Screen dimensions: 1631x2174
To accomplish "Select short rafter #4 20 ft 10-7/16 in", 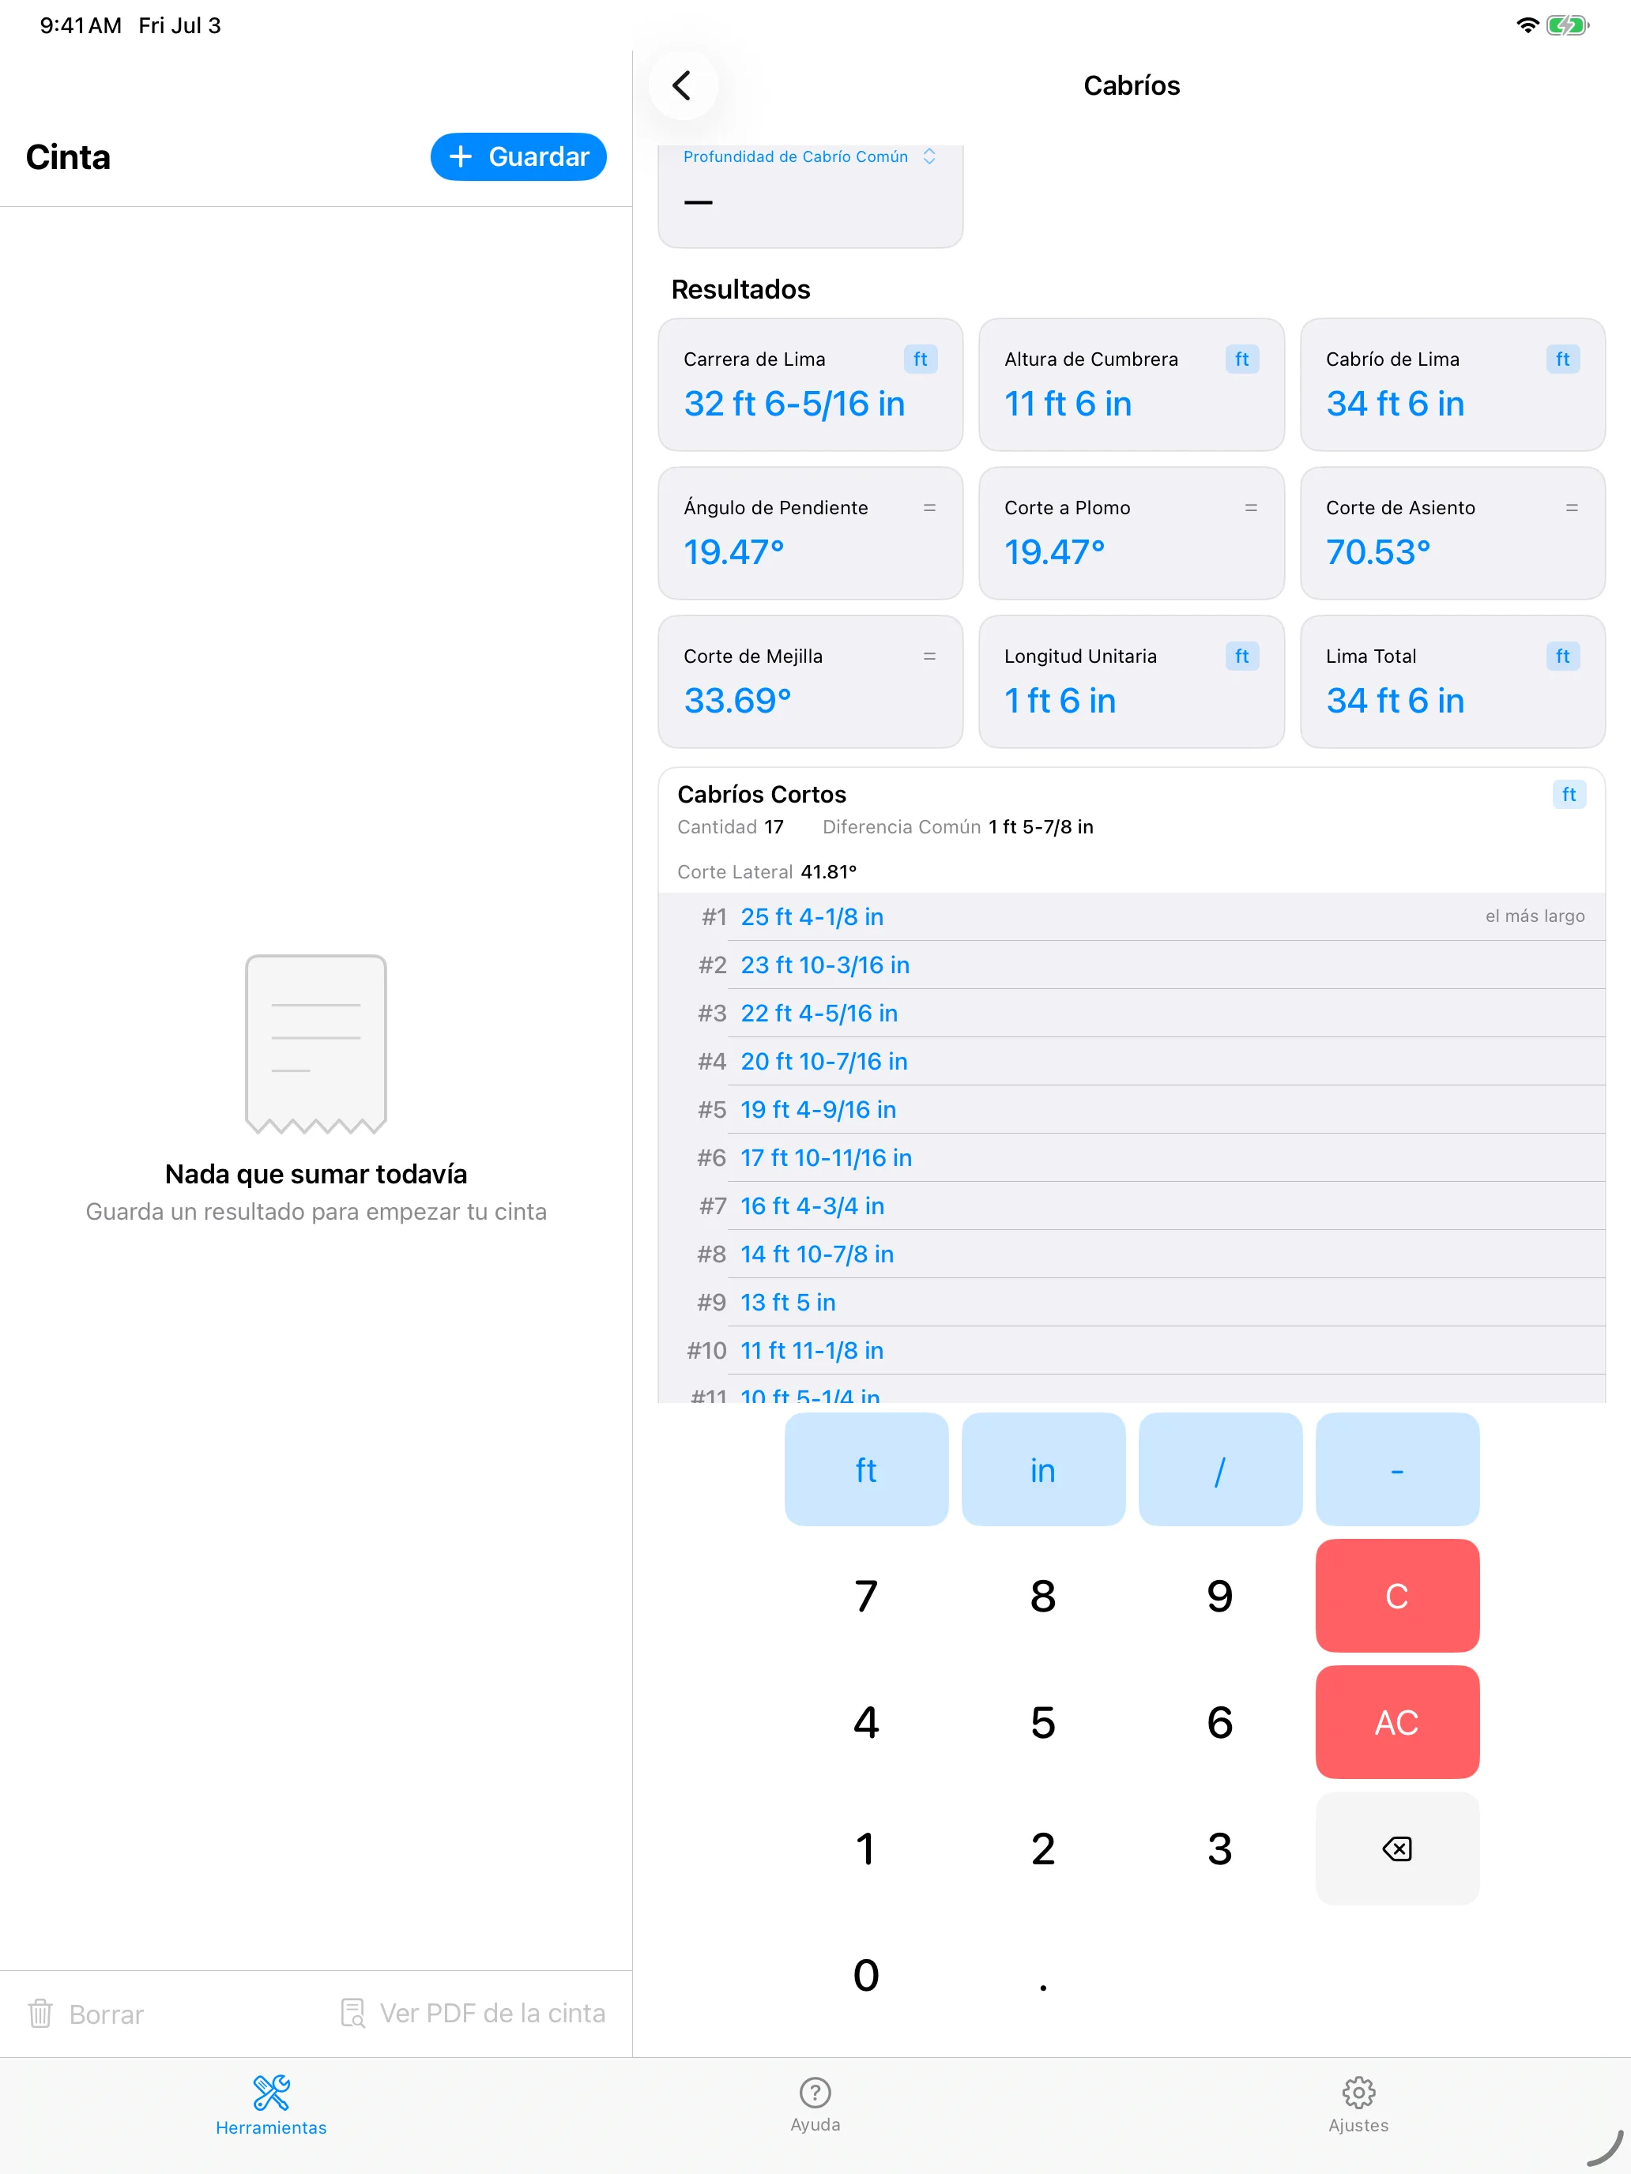I will [1132, 1062].
